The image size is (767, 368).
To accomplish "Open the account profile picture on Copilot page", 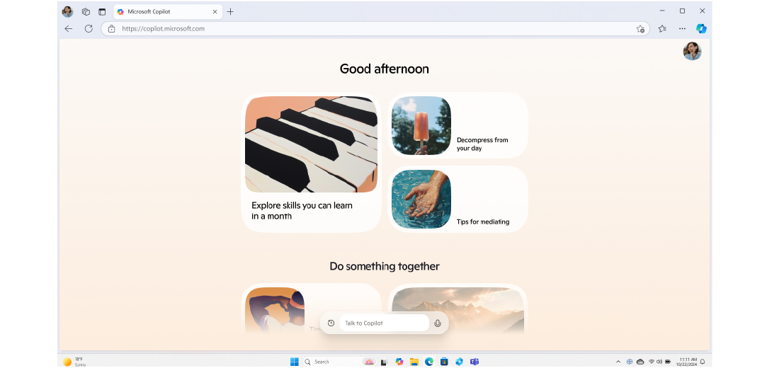I will [x=692, y=51].
